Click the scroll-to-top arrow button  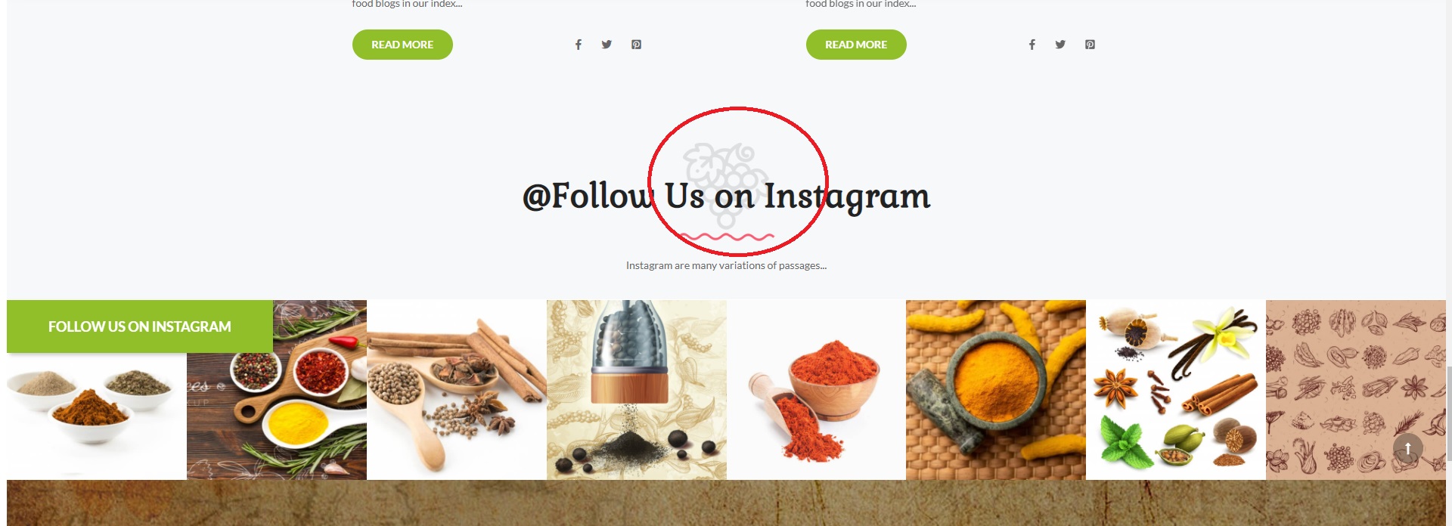1408,448
